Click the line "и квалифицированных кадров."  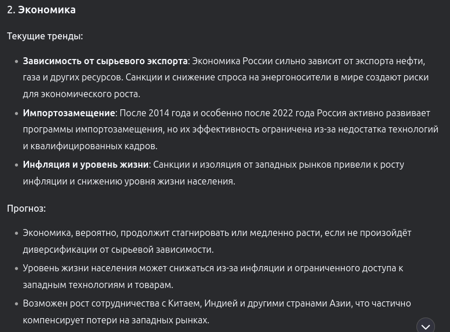90,146
